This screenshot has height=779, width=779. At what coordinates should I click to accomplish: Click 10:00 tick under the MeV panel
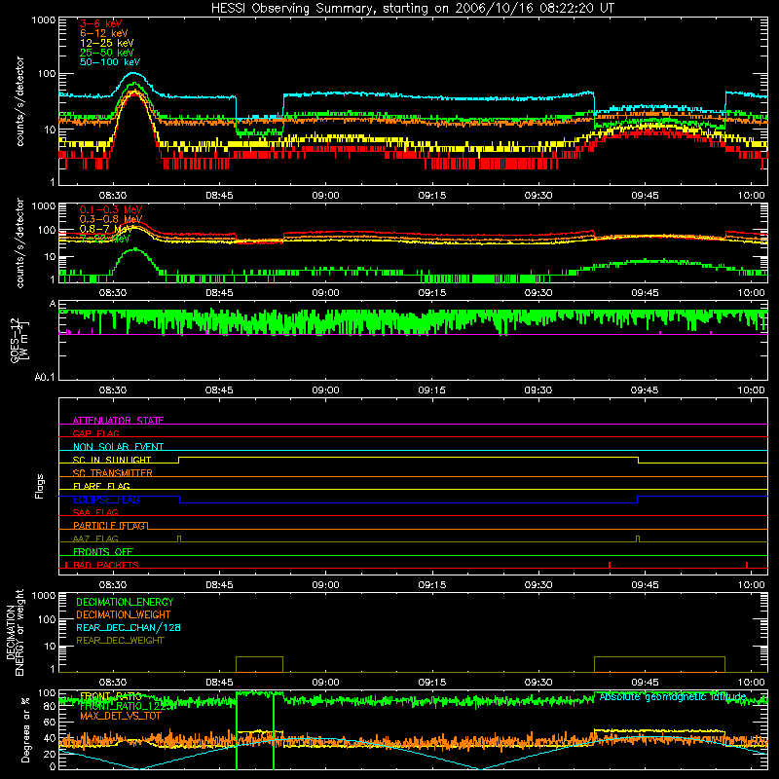click(751, 293)
